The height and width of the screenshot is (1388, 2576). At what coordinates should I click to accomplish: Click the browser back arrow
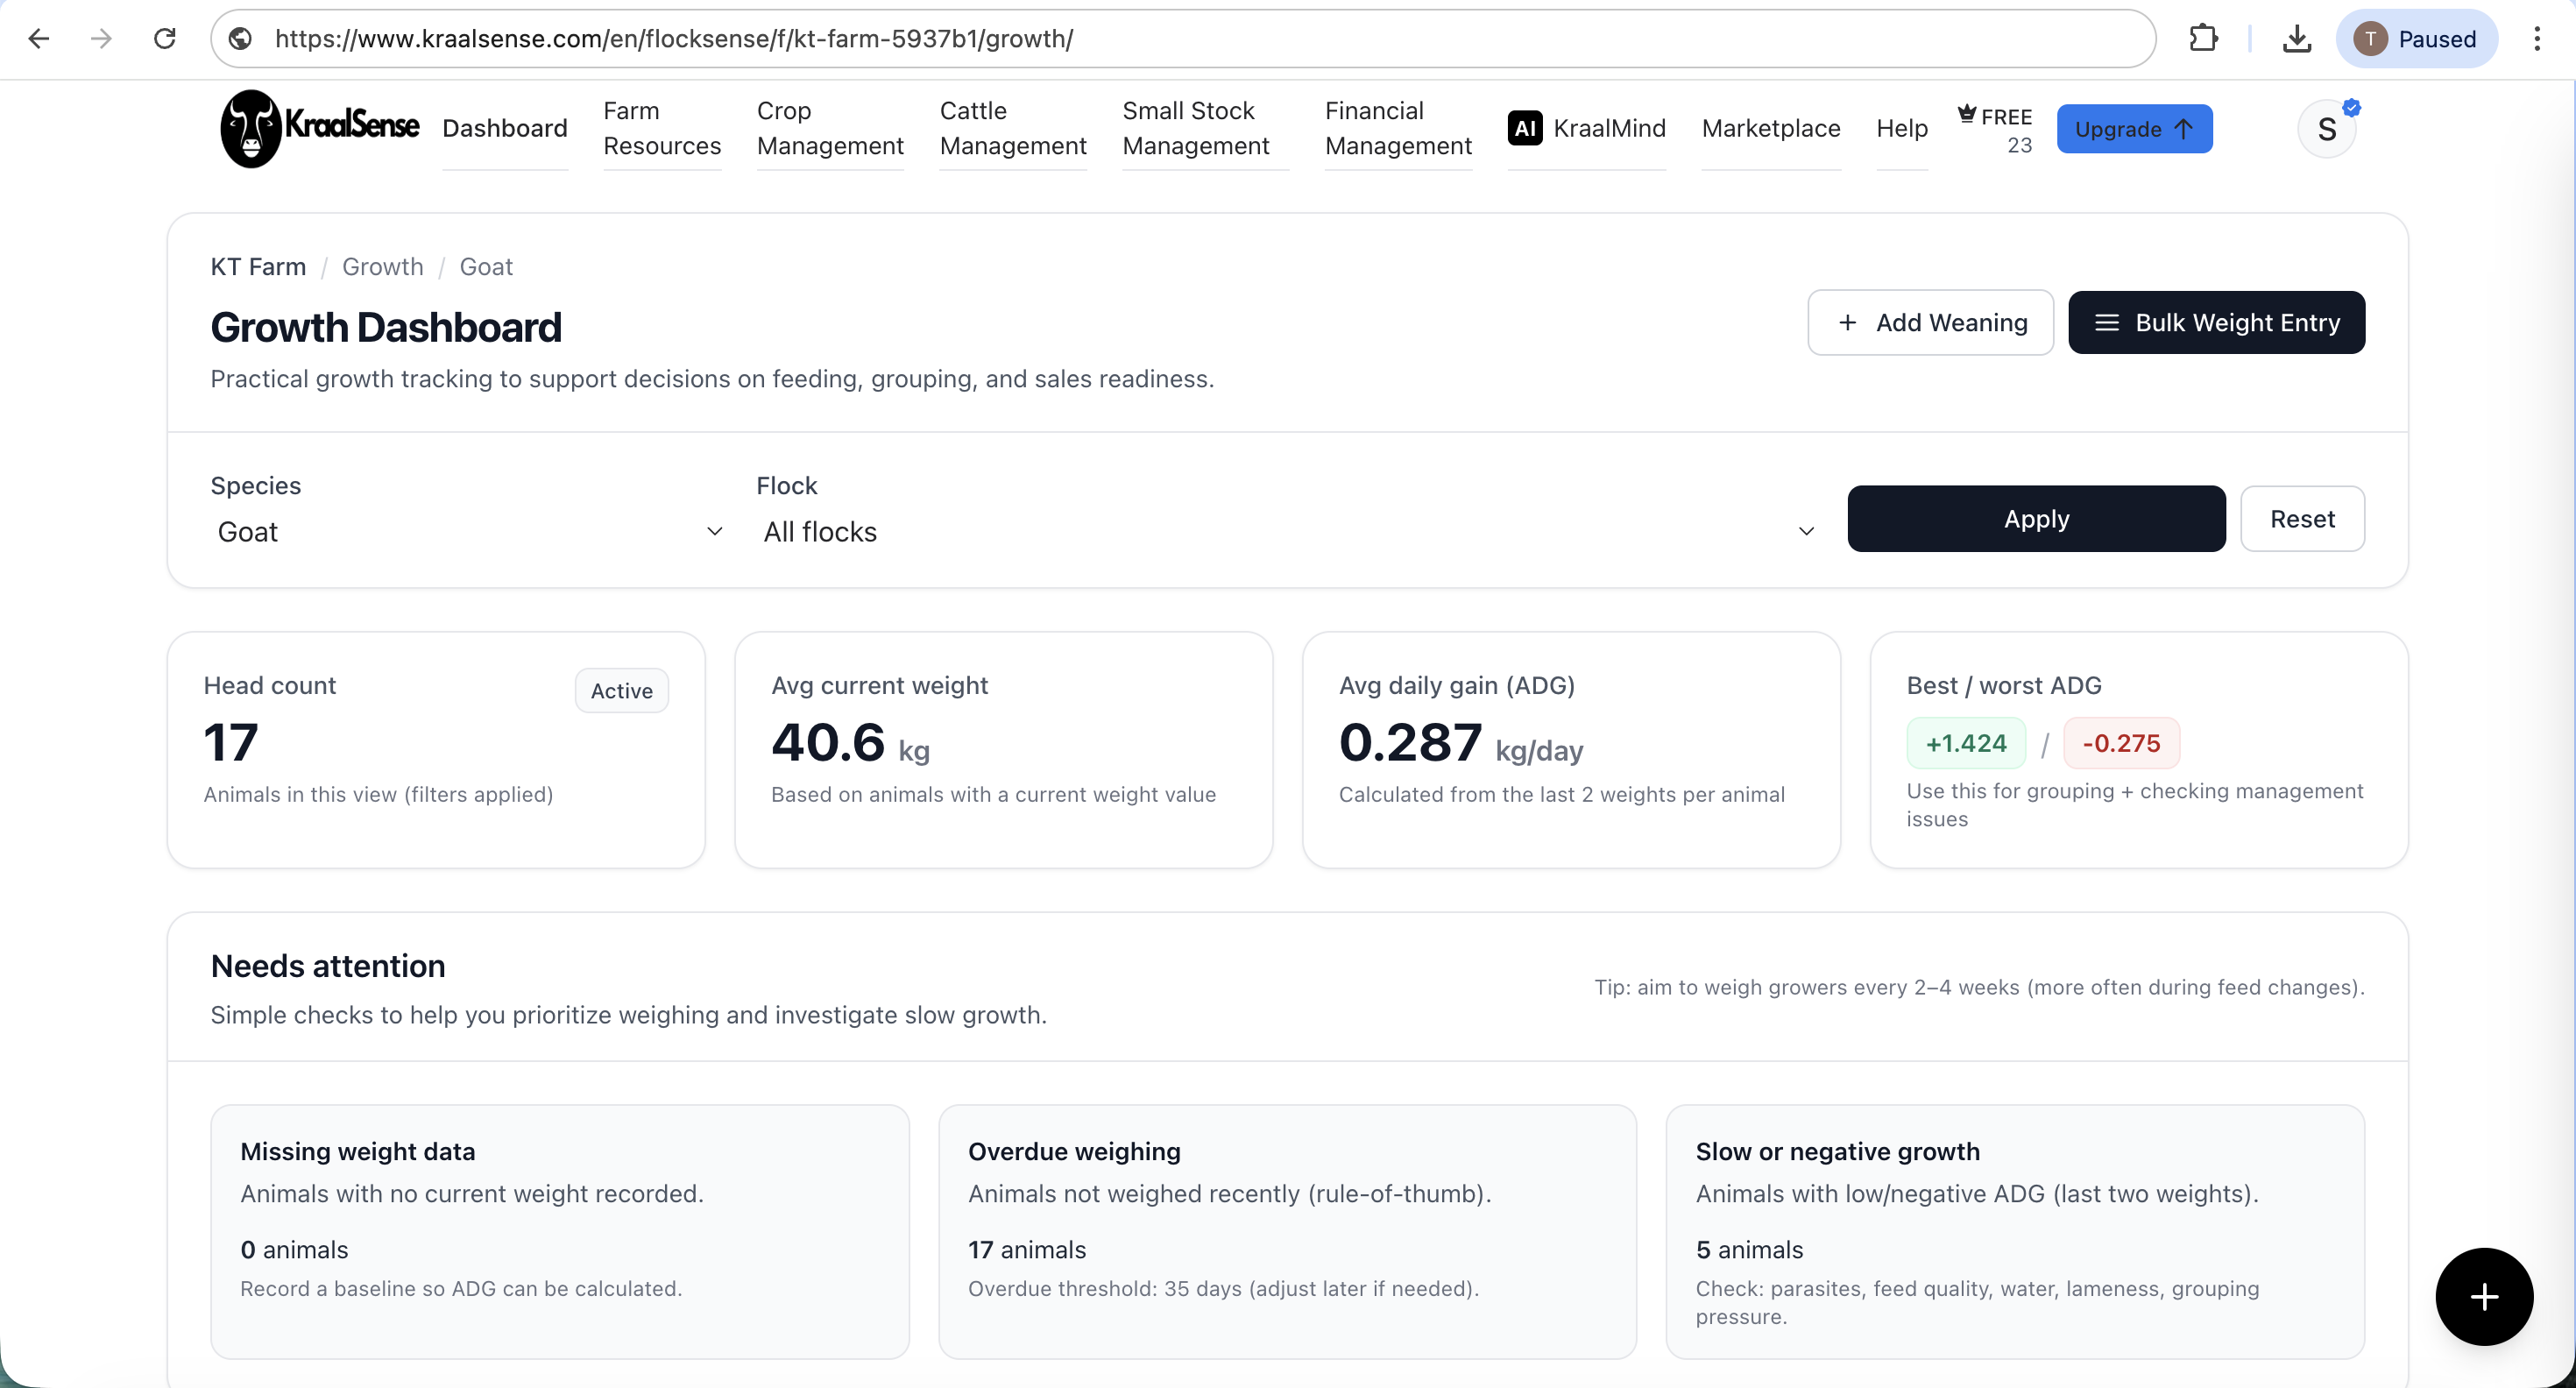point(39,39)
